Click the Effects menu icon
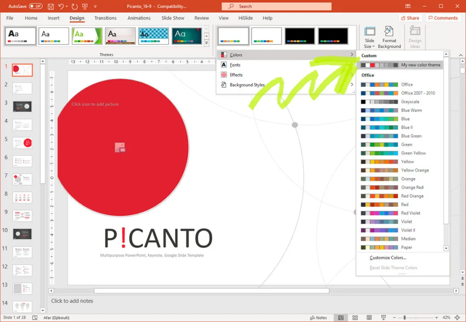466x322 pixels. [224, 75]
